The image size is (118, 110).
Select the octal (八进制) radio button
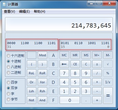pyautogui.click(x=8, y=67)
